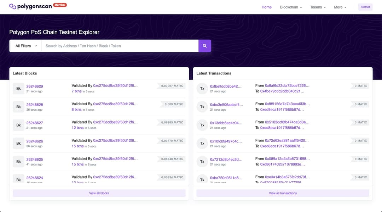This screenshot has height=212, width=382.
Task: Select Home in the navigation bar
Action: coord(266,7)
